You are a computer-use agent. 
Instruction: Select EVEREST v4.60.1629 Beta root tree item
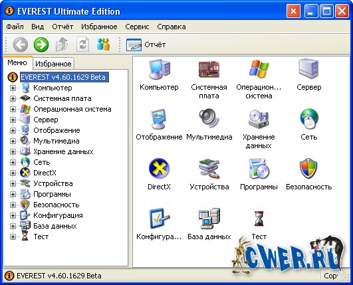(64, 77)
